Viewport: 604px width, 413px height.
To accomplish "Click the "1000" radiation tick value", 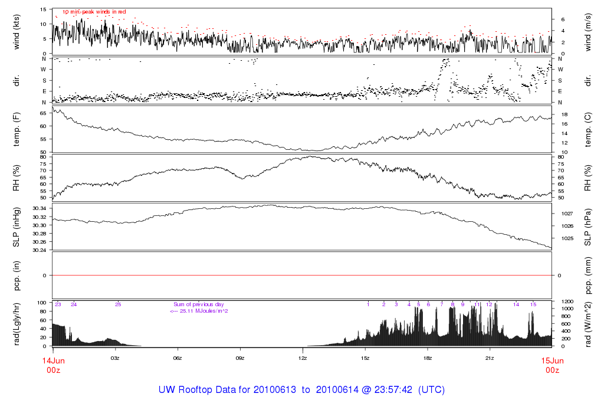I will [567, 309].
